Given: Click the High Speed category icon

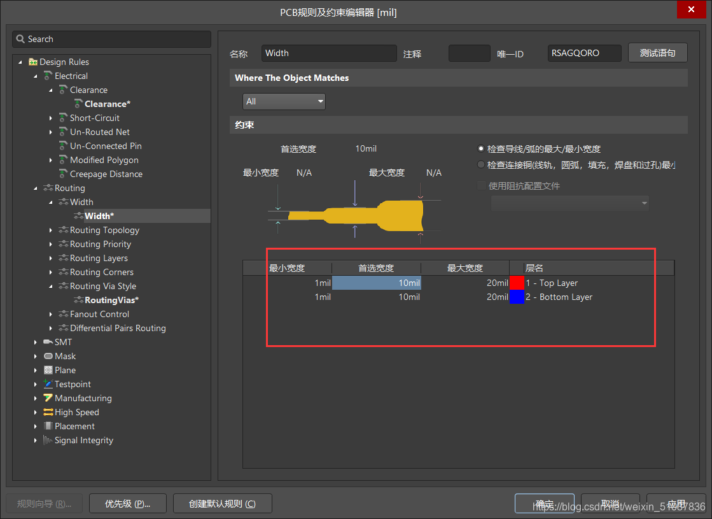Looking at the screenshot, I should pos(48,412).
